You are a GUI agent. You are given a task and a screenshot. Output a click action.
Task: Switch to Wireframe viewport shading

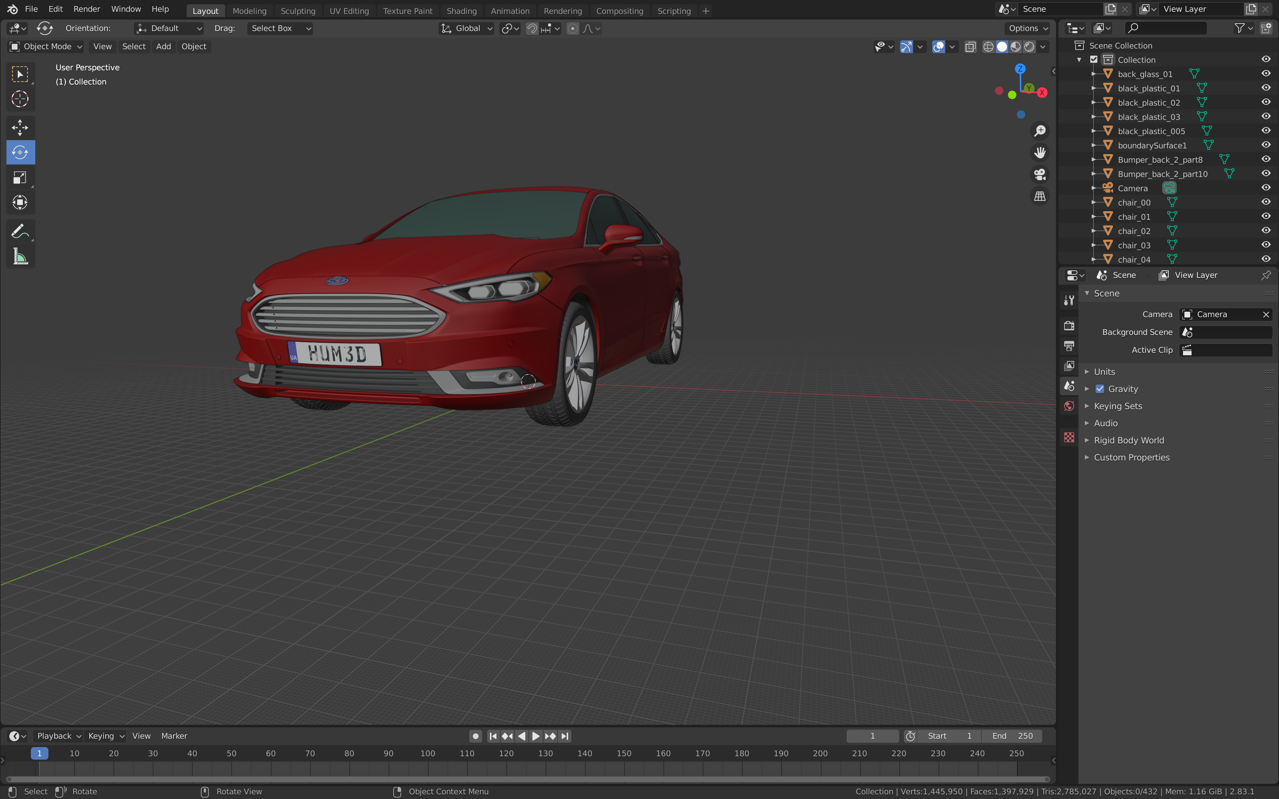(x=988, y=46)
